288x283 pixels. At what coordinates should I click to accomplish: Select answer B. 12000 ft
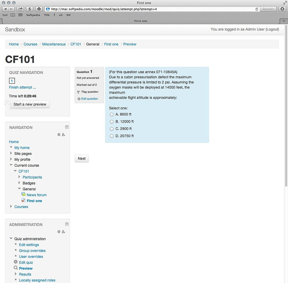111,122
